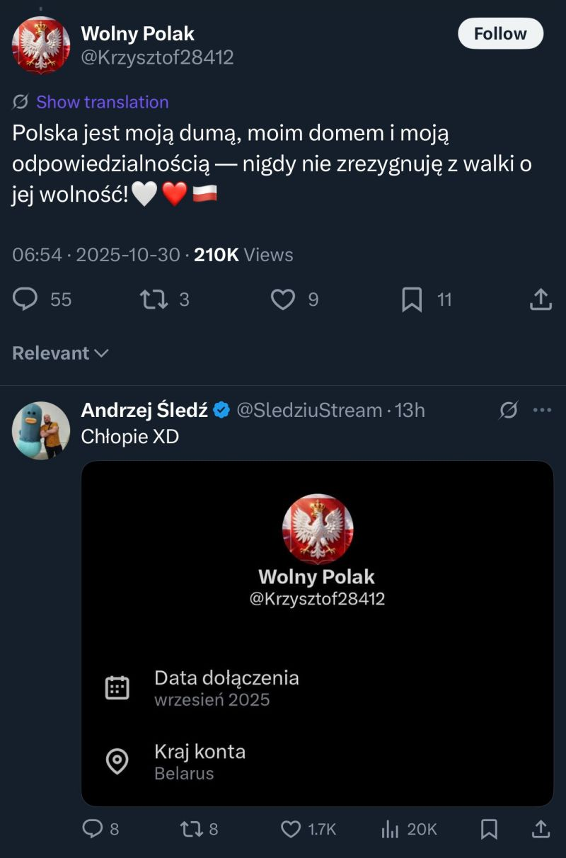The image size is (566, 858).
Task: Open Andrzej Śledź's avatar
Action: coord(41,430)
